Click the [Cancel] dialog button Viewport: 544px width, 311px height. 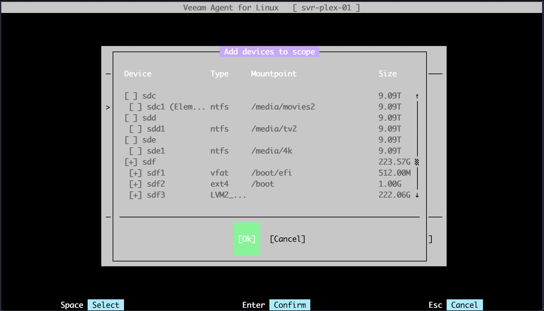click(x=288, y=239)
